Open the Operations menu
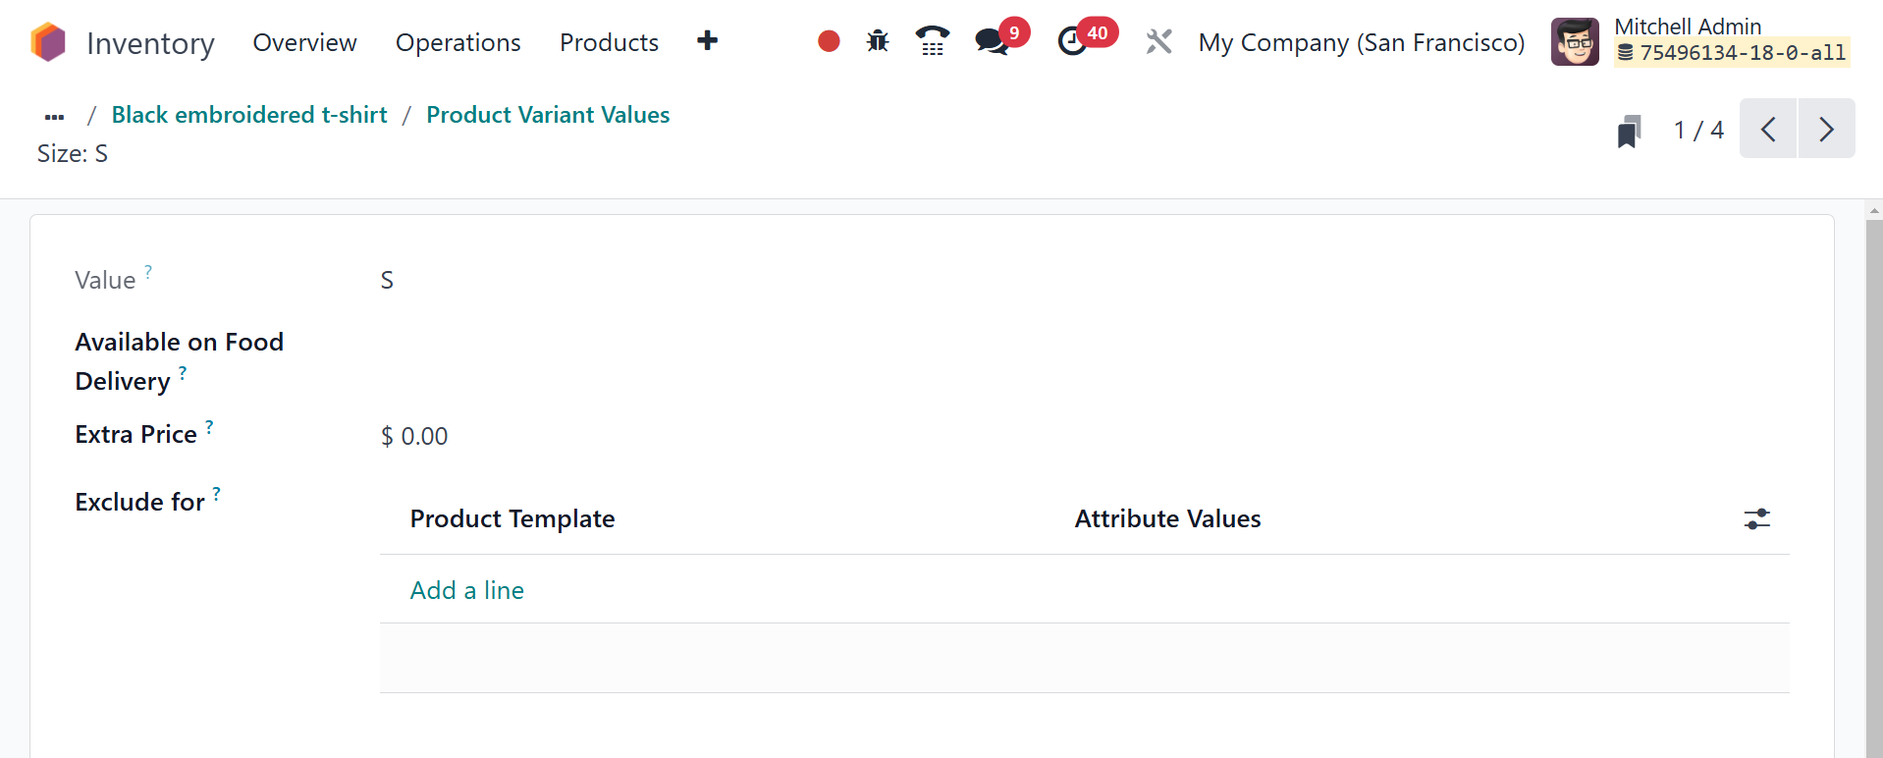 click(457, 42)
